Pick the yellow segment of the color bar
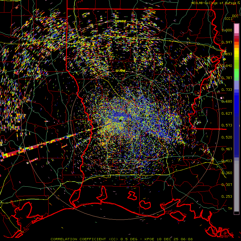Screen dimensions: 241x241 (236, 52)
